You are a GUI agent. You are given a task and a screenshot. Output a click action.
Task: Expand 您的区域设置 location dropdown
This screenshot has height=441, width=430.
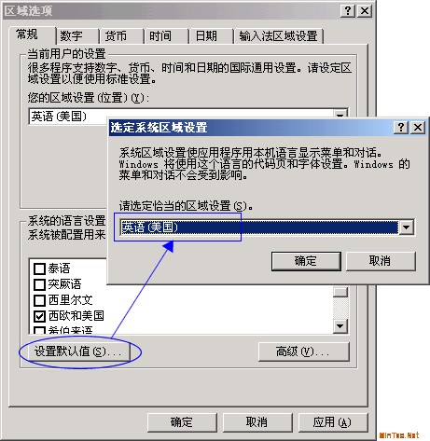340,116
